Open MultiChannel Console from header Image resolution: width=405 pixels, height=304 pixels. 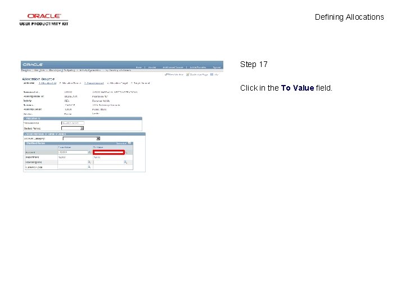coord(173,67)
